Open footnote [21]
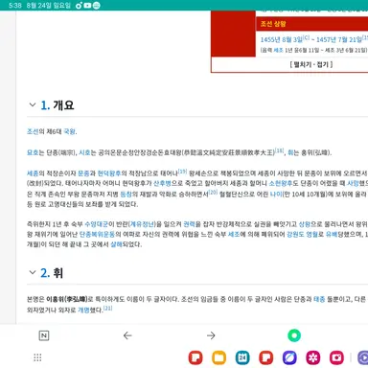This screenshot has height=368, width=368. pos(107,308)
